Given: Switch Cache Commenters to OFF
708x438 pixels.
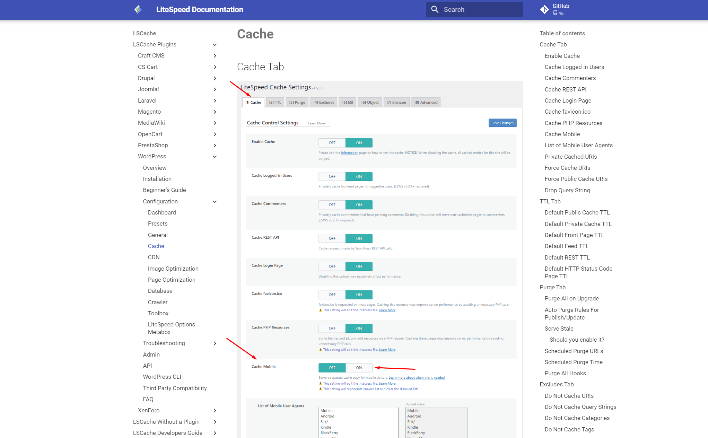Looking at the screenshot, I should (x=332, y=205).
